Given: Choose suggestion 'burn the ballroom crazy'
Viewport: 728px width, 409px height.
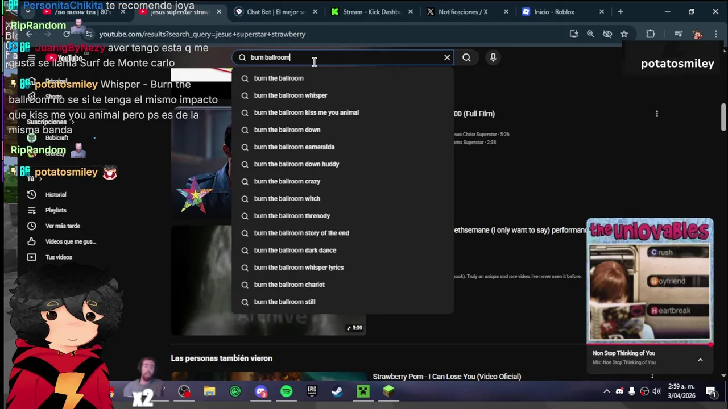Looking at the screenshot, I should [x=342, y=181].
